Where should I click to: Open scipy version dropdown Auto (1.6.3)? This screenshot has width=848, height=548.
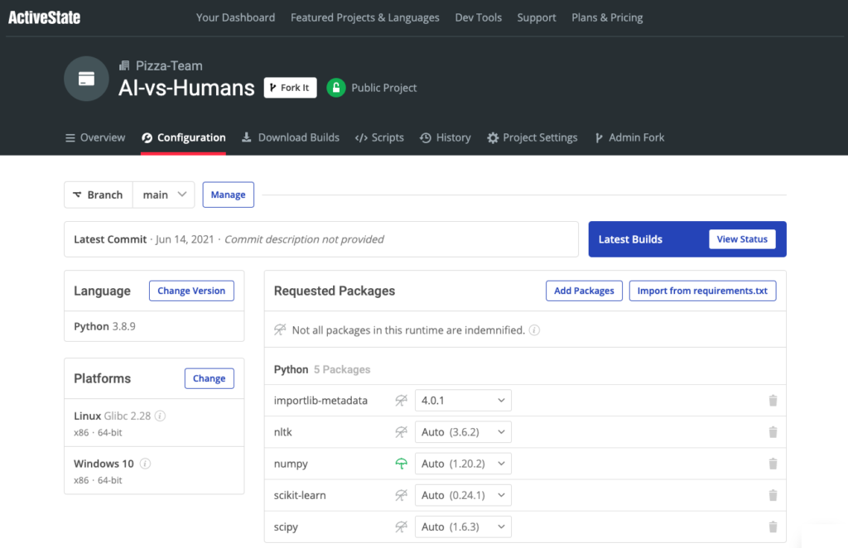click(463, 527)
